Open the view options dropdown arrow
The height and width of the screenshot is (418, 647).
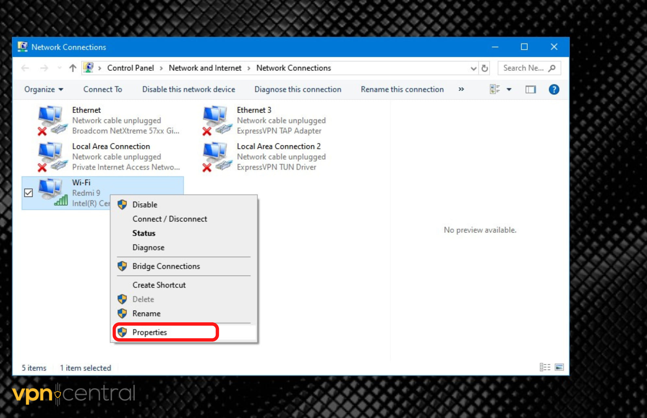click(x=509, y=89)
